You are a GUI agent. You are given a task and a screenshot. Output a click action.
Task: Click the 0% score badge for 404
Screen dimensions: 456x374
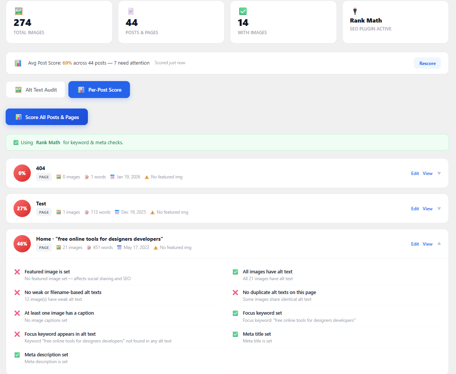click(x=22, y=173)
